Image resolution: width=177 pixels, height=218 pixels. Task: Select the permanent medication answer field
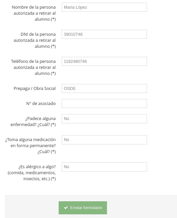pos(104,140)
